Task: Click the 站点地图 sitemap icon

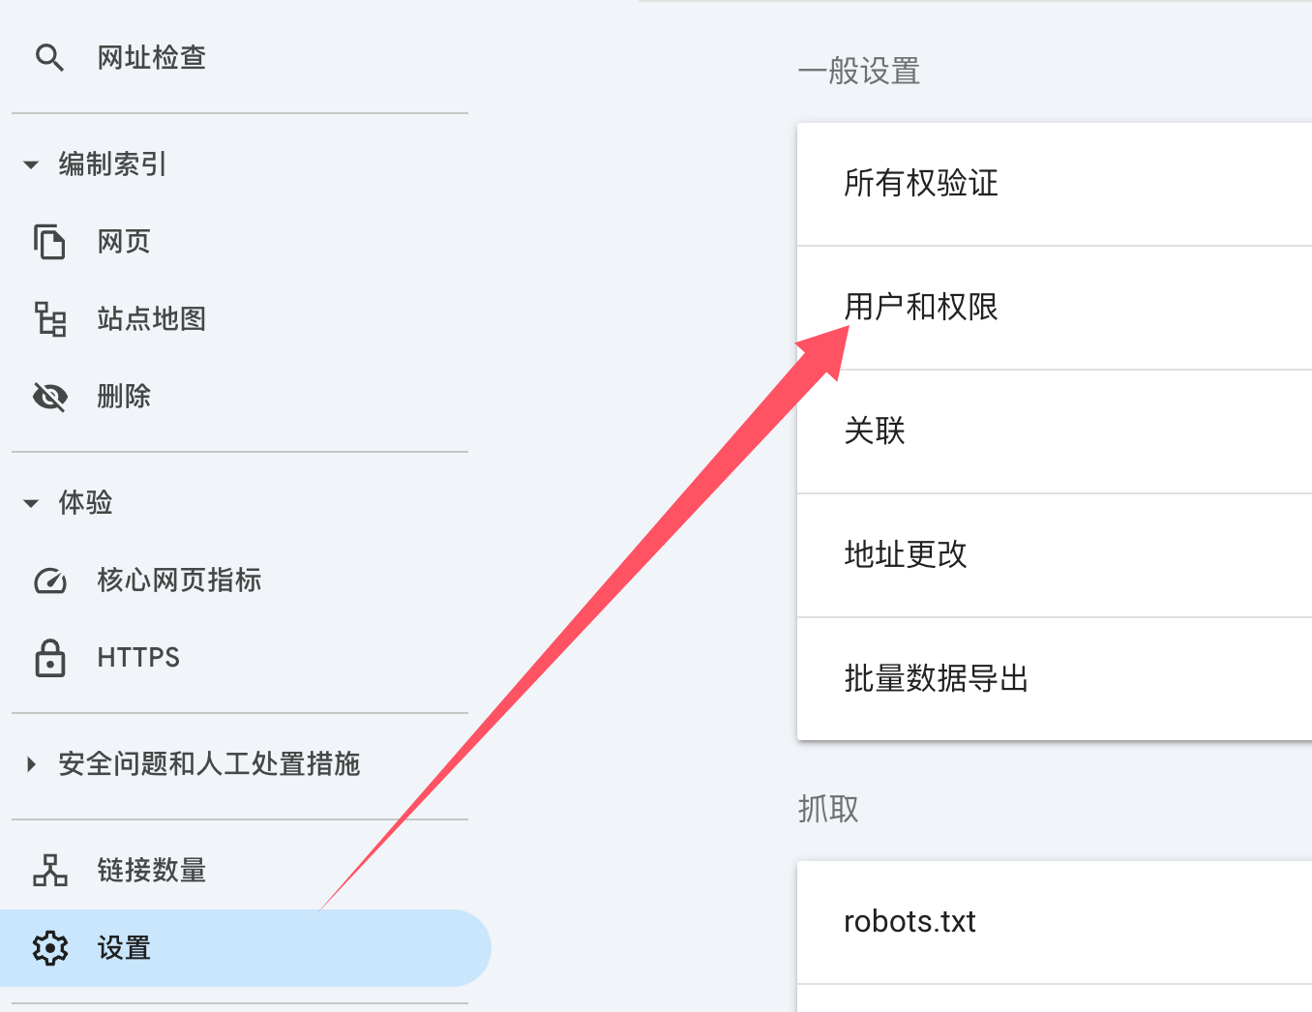Action: pyautogui.click(x=49, y=318)
